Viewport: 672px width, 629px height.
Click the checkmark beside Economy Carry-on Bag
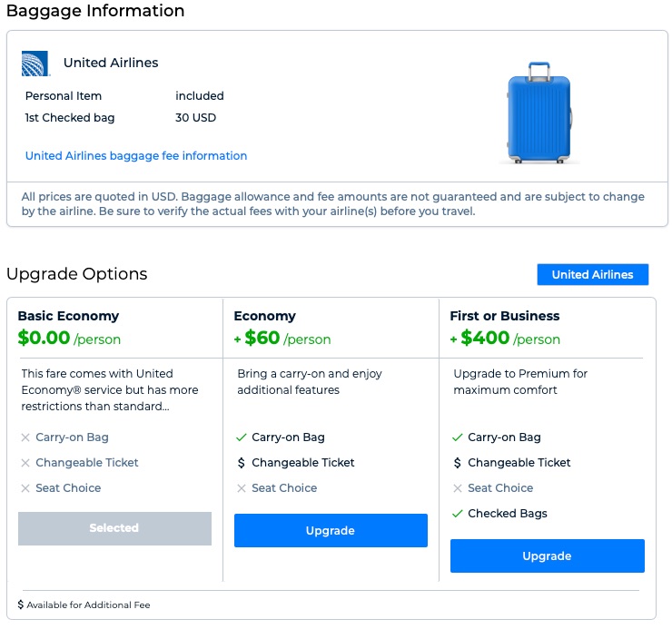(242, 437)
